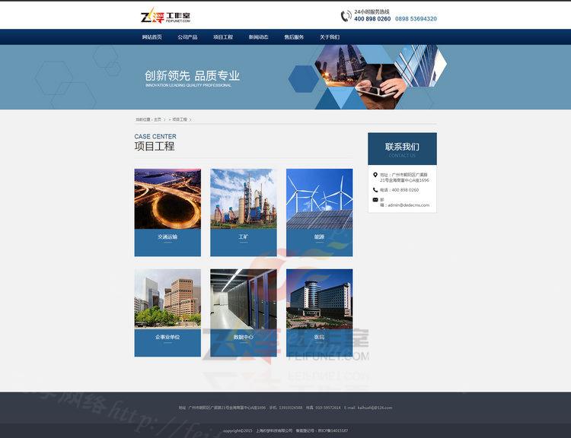Open the 工矿 factory thumbnail
This screenshot has height=438, width=571.
tap(244, 198)
